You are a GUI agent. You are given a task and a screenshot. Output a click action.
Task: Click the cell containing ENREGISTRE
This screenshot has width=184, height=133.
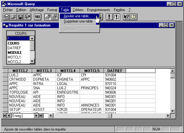(x=68, y=92)
